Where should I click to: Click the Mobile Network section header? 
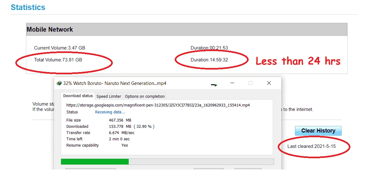coord(187,29)
